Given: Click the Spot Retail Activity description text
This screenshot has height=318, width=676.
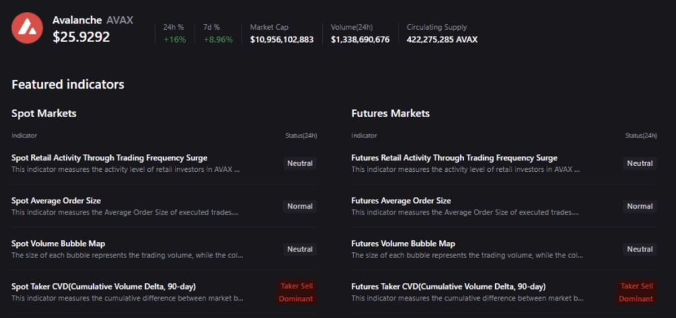Looking at the screenshot, I should pyautogui.click(x=125, y=169).
